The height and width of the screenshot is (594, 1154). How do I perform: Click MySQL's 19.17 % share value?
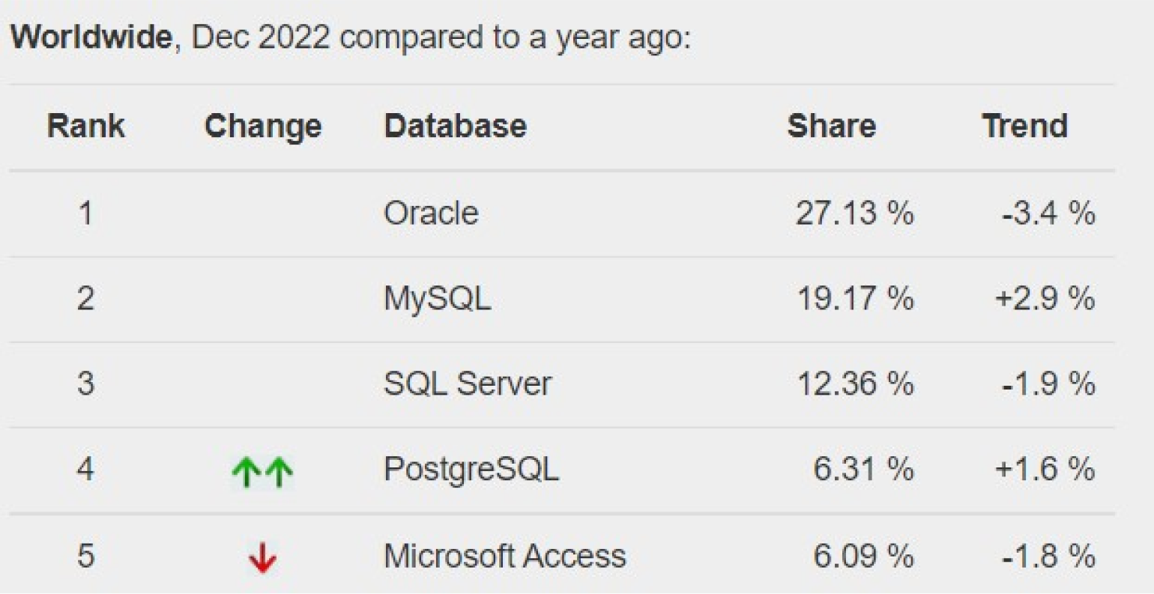coord(855,299)
